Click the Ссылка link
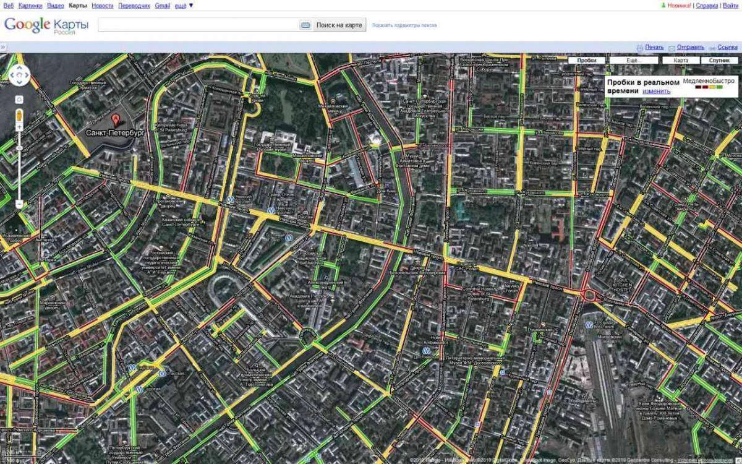The image size is (742, 464). coord(728,47)
